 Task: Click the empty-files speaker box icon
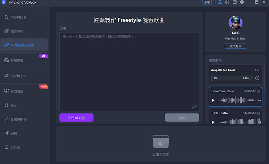click(161, 142)
